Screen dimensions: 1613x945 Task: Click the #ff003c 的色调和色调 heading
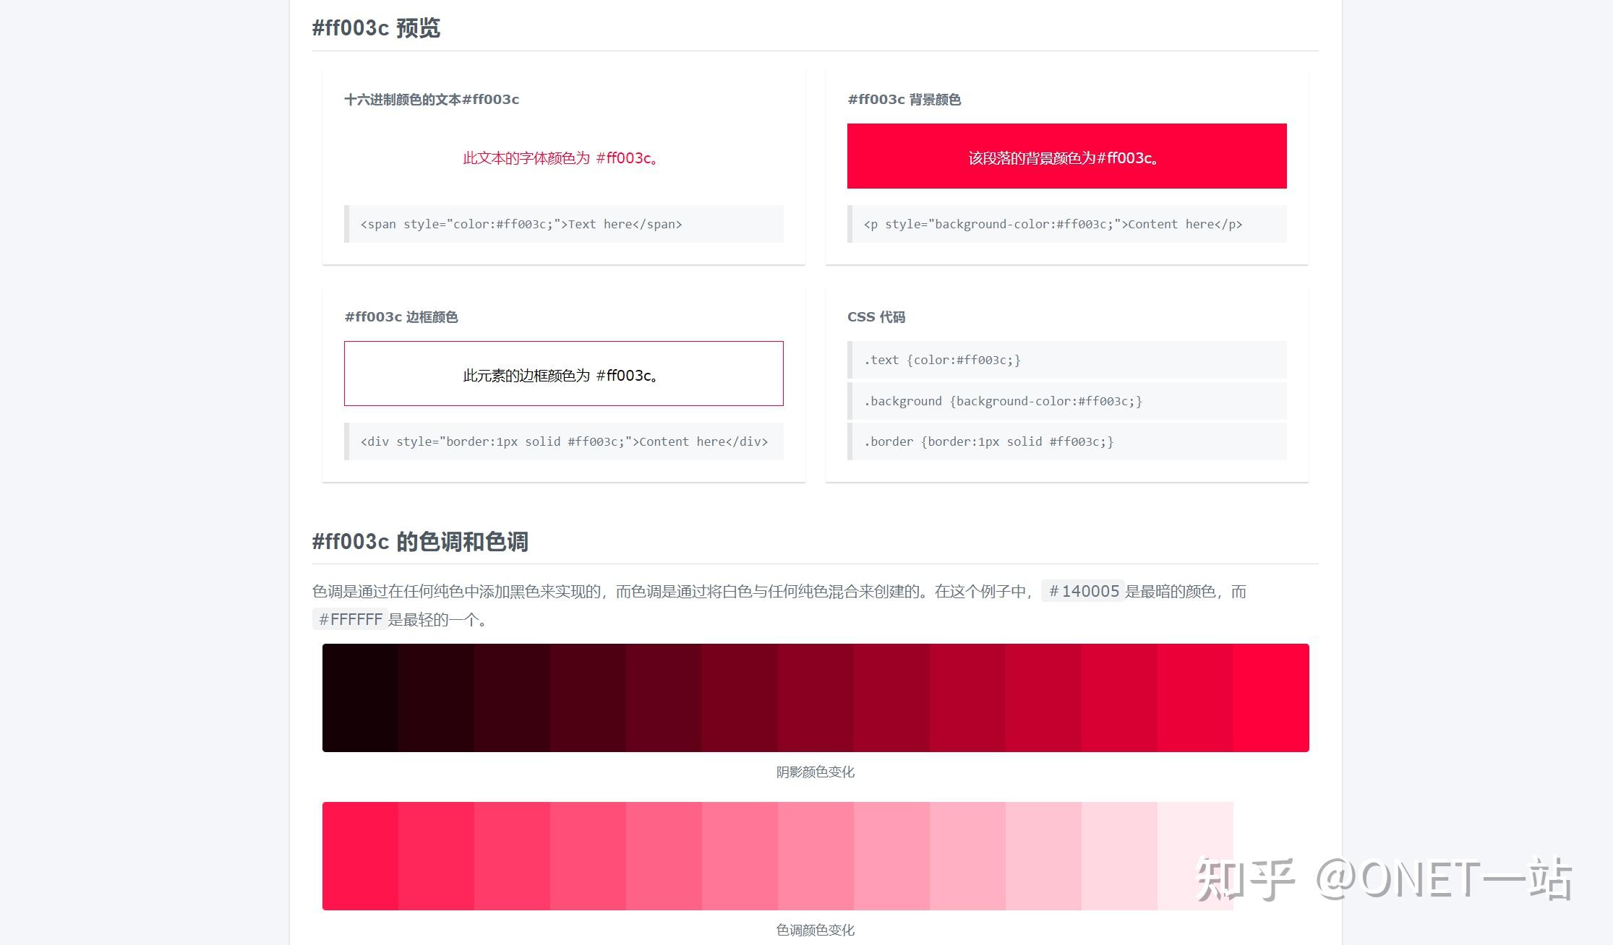[x=419, y=541]
